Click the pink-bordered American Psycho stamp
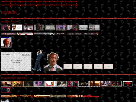This screenshot has height=102, width=136. (72, 27)
